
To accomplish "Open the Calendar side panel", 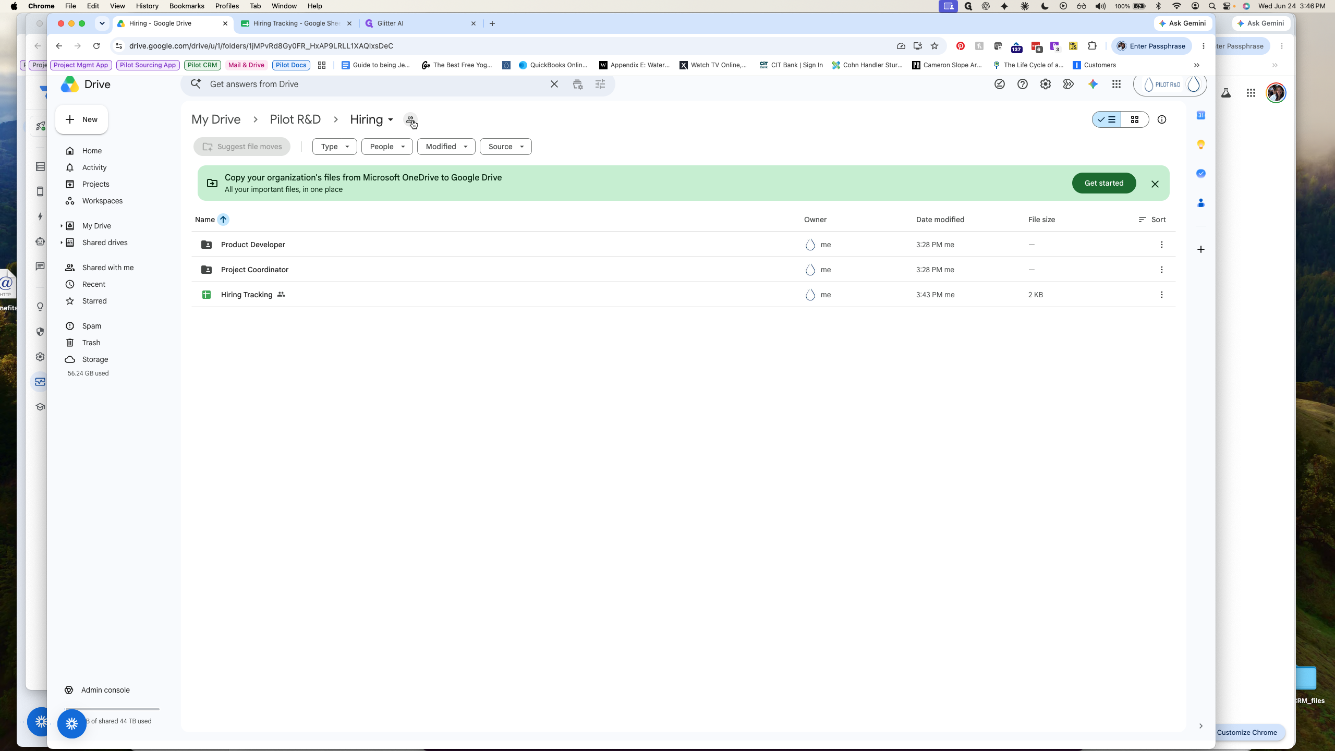I will tap(1201, 115).
